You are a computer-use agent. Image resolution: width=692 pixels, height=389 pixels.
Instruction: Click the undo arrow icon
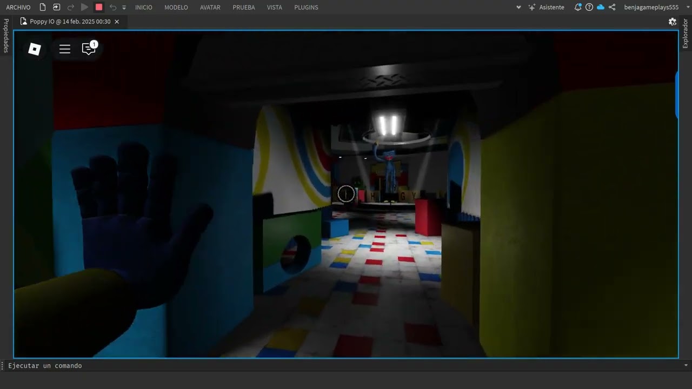(x=112, y=7)
